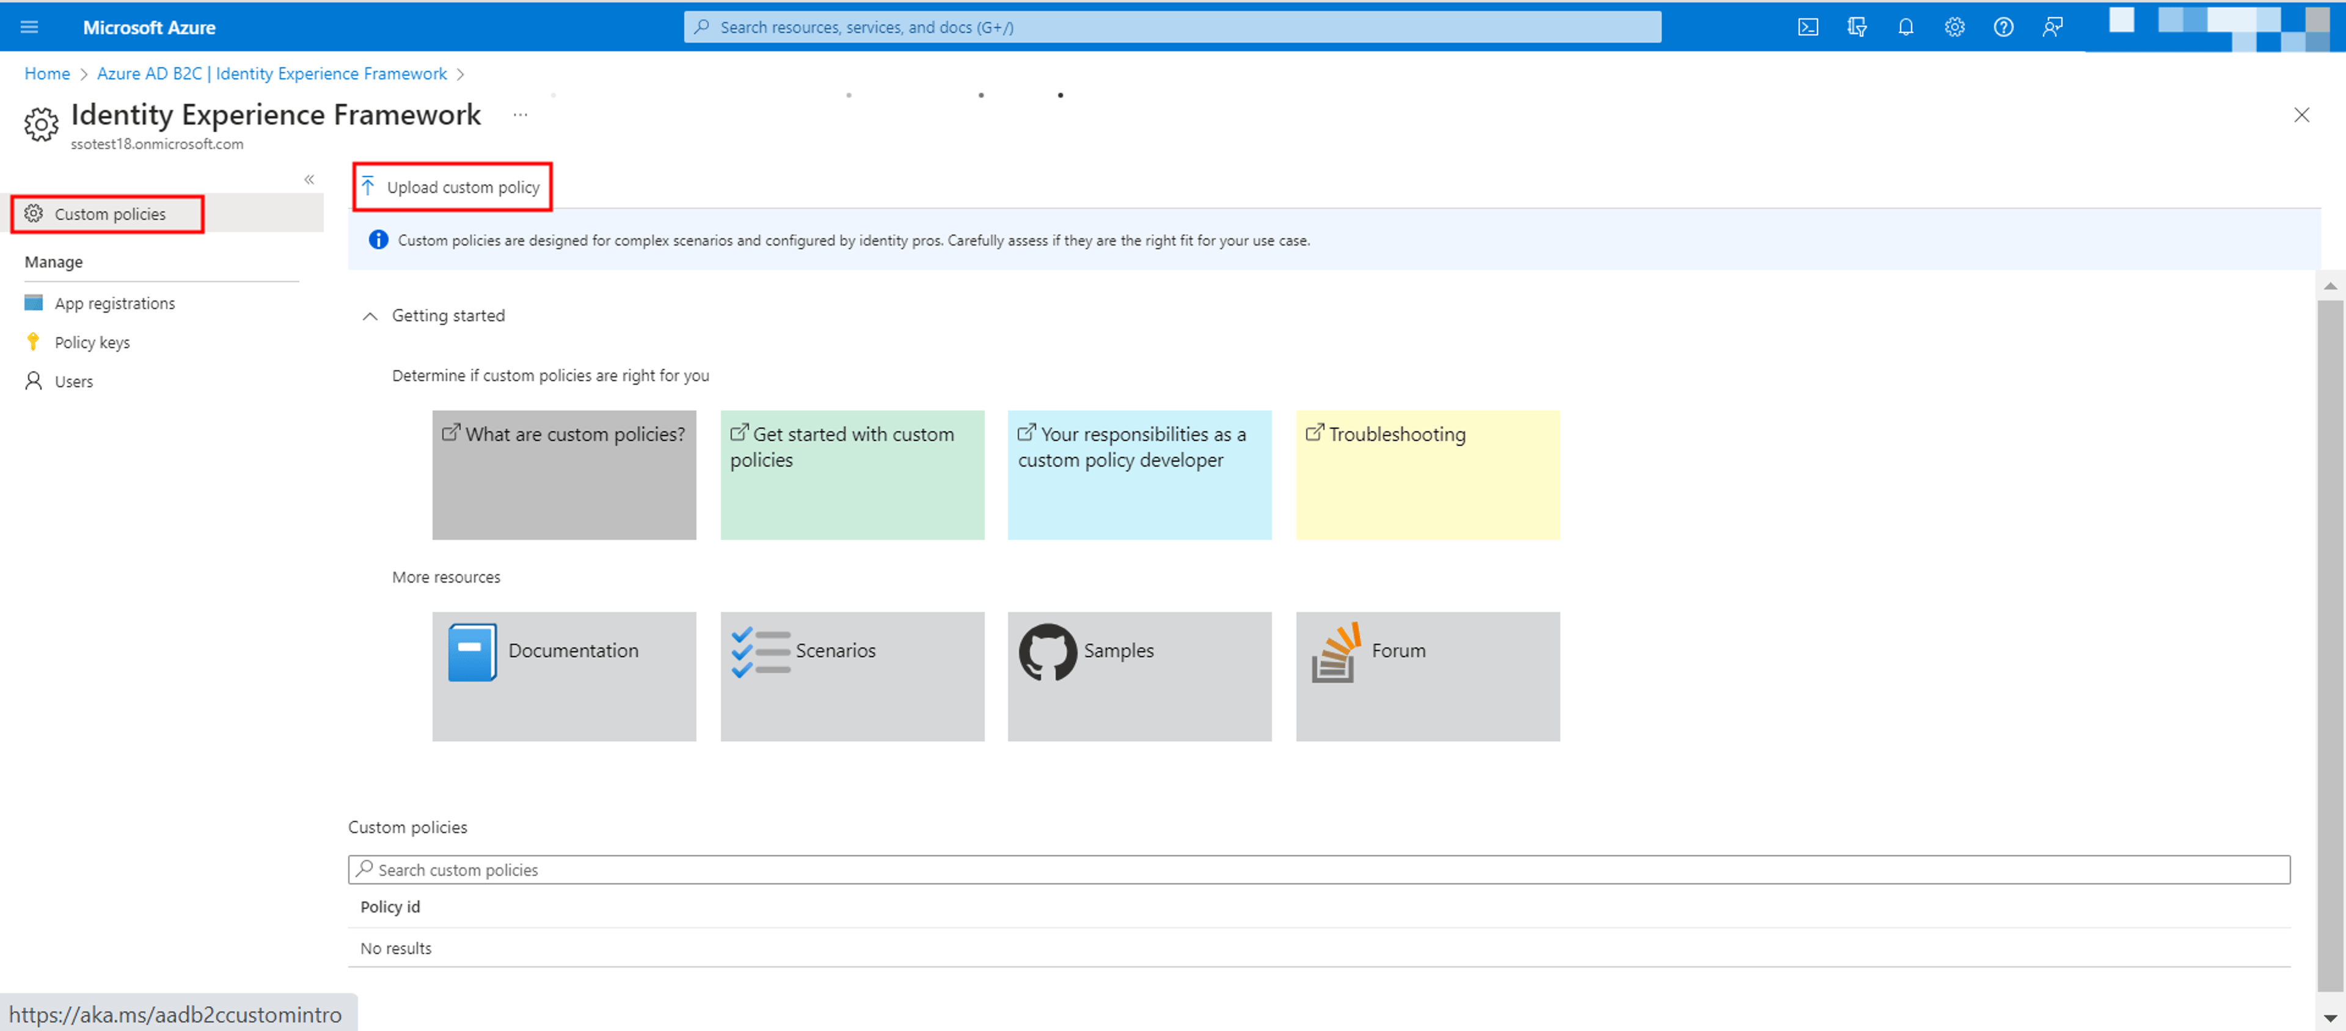Click 'No results' row text
This screenshot has height=1031, width=2346.
[x=396, y=949]
